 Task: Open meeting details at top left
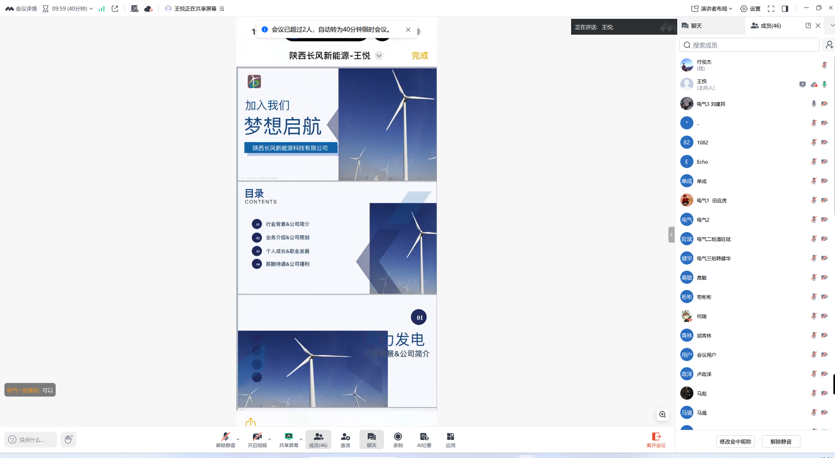pyautogui.click(x=21, y=9)
